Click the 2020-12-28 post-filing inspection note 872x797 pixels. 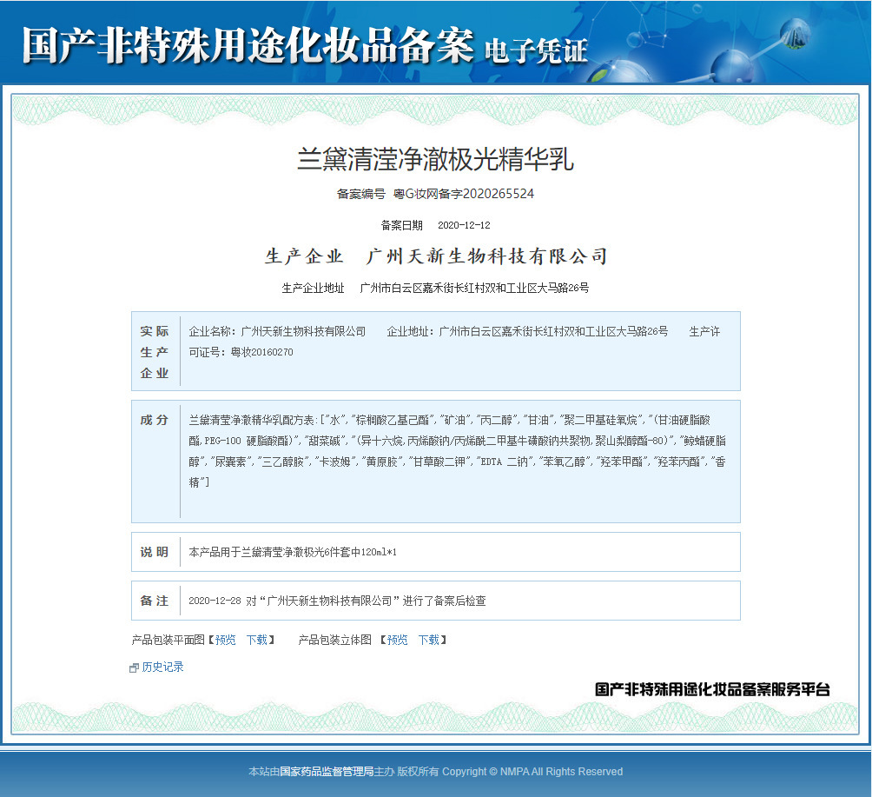337,601
